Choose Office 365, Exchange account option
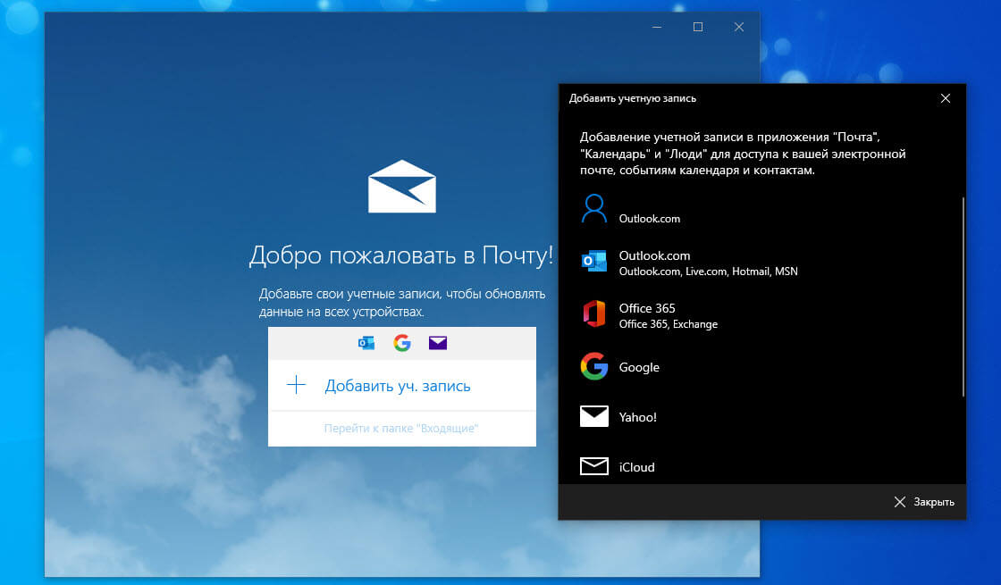The height and width of the screenshot is (585, 1001). pyautogui.click(x=761, y=314)
